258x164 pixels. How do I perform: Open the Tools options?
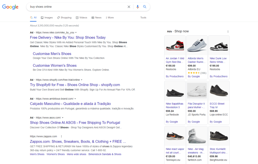(x=143, y=18)
